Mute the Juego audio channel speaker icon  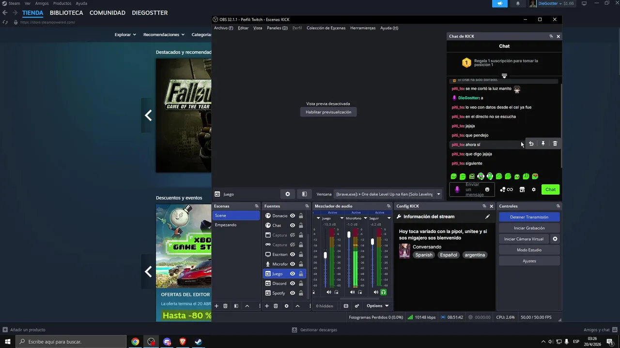(x=329, y=292)
